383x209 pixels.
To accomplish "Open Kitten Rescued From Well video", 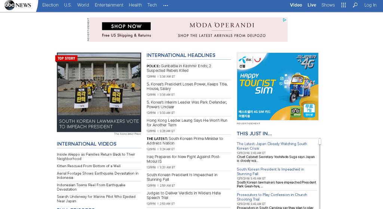I will [89, 166].
